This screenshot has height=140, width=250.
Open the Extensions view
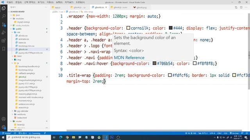pos(4,40)
